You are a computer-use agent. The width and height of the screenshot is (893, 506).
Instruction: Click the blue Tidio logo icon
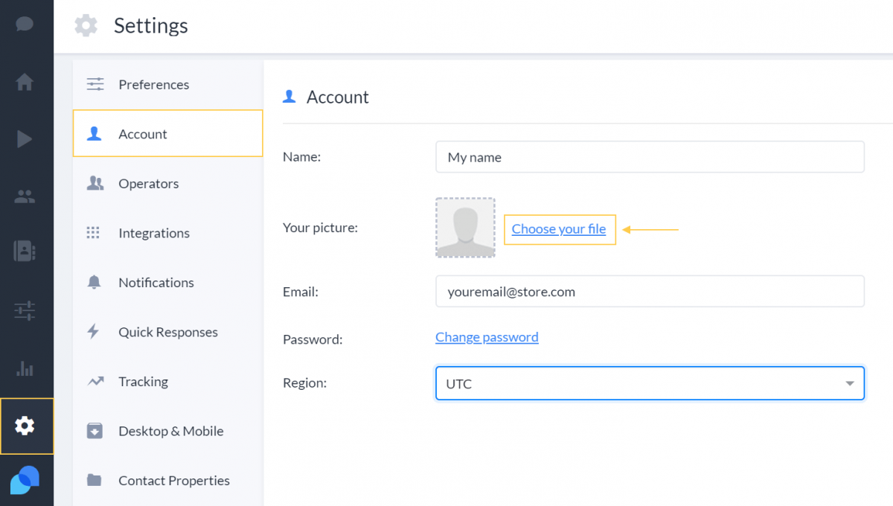click(x=25, y=480)
